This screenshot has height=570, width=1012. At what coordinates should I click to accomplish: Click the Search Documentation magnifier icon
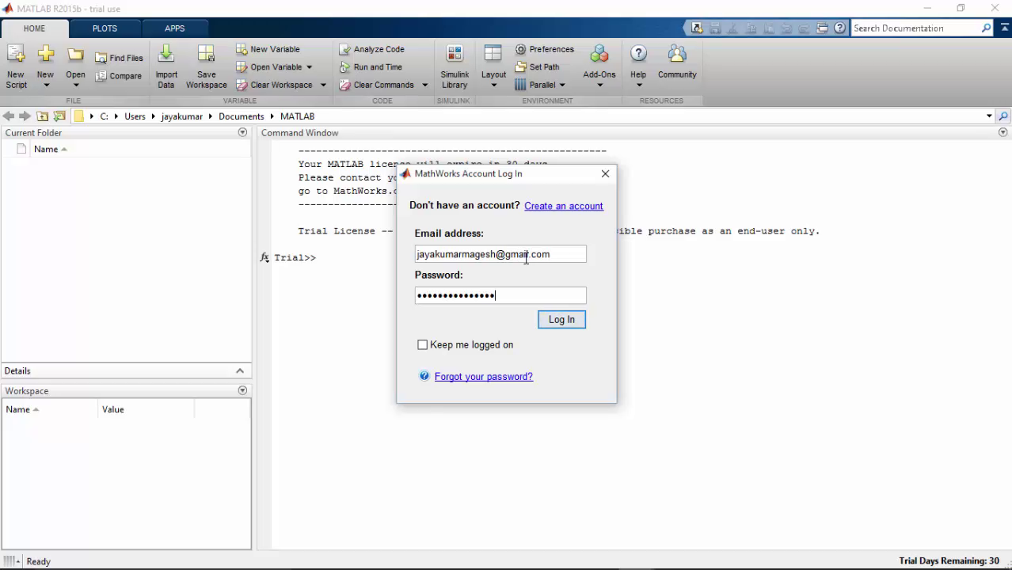click(986, 28)
